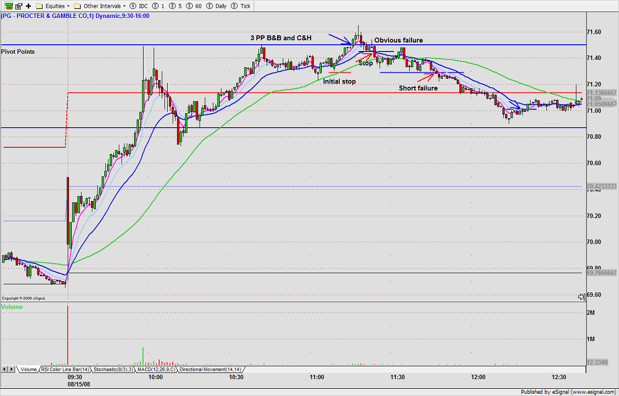Select the MACD(12,26,9,C) tab
619x396 pixels.
pyautogui.click(x=157, y=370)
